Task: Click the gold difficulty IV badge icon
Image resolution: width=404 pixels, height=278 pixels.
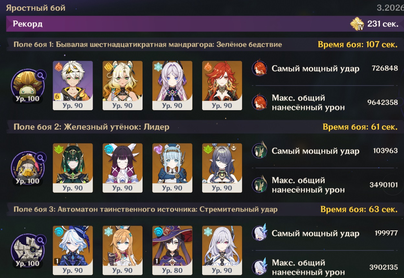Action: coord(357,24)
